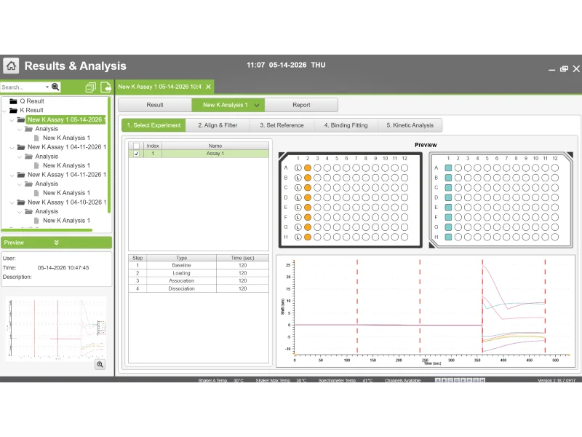
Task: Collapse the first New K Assay 1 04-11-2026 node
Action: coord(12,147)
